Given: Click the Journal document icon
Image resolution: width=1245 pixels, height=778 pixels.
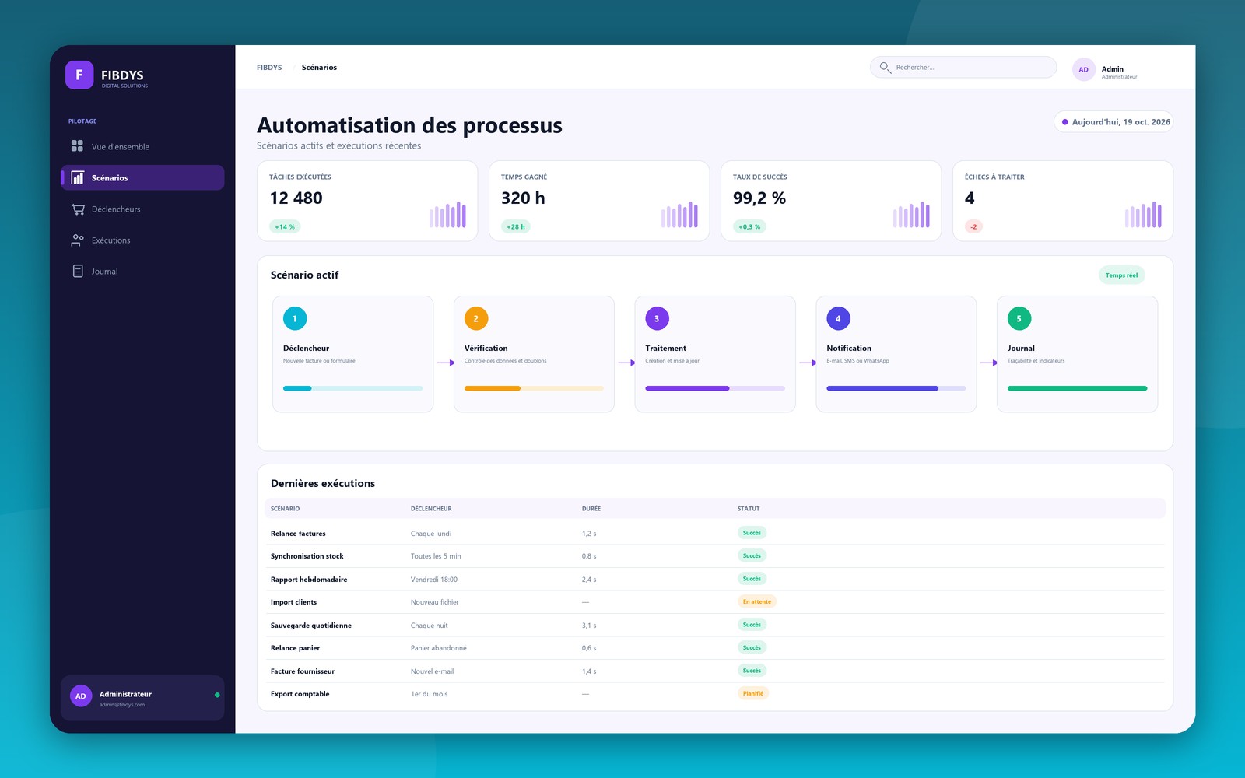Looking at the screenshot, I should [77, 271].
